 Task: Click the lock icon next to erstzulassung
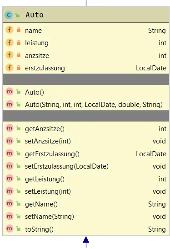tap(19, 68)
